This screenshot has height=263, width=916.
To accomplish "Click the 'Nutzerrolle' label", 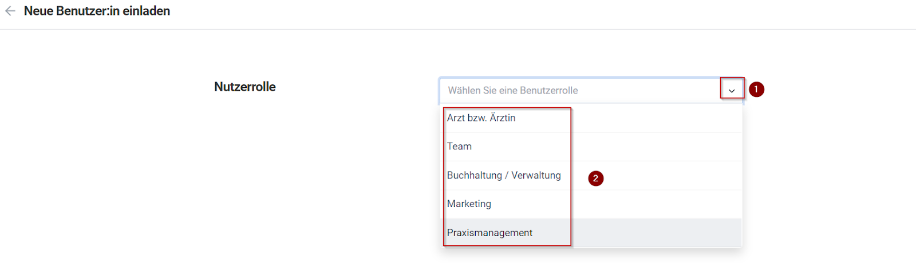I will click(x=245, y=87).
